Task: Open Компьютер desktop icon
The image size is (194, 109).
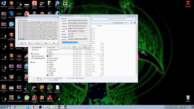Action: (4, 4)
